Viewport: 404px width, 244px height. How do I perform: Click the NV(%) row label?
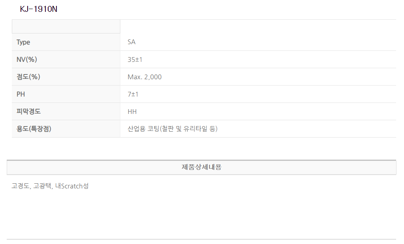point(27,60)
